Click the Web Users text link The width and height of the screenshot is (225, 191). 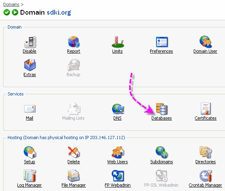click(117, 162)
